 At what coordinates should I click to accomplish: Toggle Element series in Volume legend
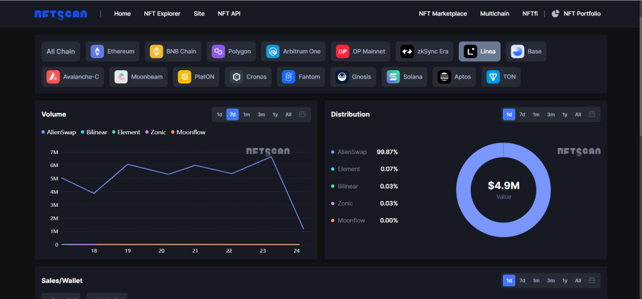point(125,133)
